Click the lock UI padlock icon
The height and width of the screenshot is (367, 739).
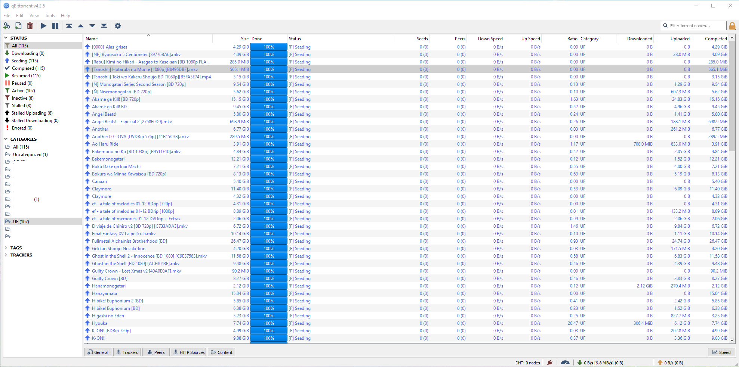click(x=732, y=26)
